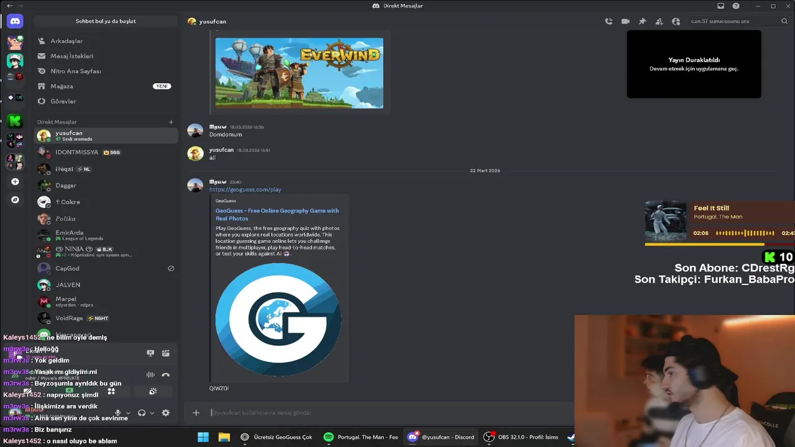The height and width of the screenshot is (447, 795).
Task: Open the Discord inbox icon
Action: pos(720,6)
